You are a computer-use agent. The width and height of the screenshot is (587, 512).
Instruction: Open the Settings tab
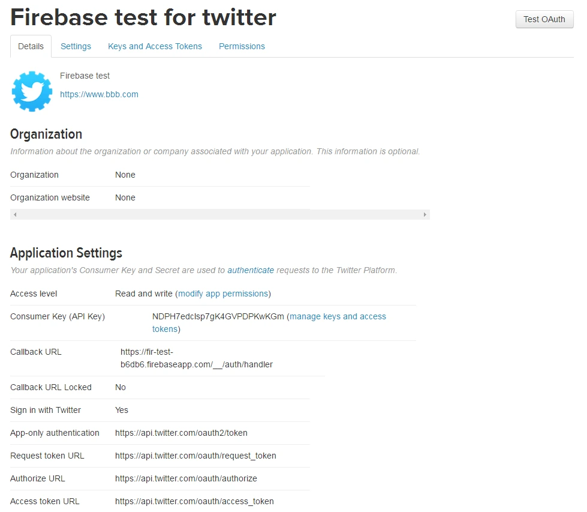click(x=76, y=46)
